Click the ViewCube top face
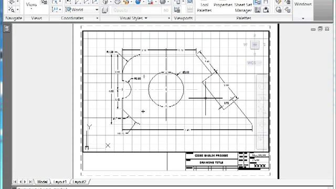336x189 pixels. pyautogui.click(x=255, y=45)
